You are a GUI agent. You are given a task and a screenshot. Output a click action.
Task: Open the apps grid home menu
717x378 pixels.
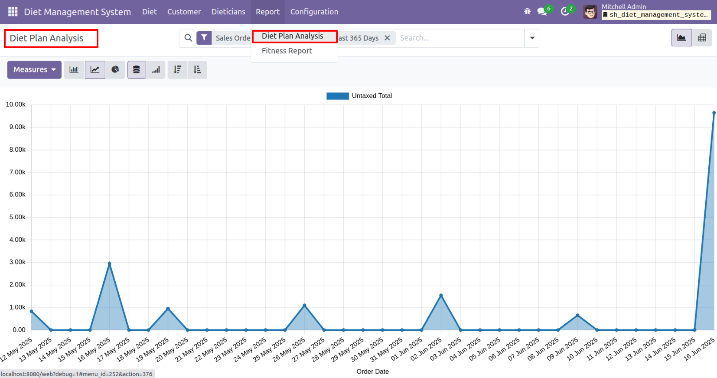pyautogui.click(x=13, y=12)
